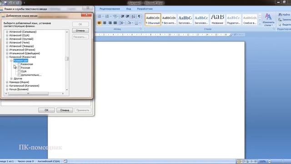Check the США keyboard checkbox

coord(19,71)
